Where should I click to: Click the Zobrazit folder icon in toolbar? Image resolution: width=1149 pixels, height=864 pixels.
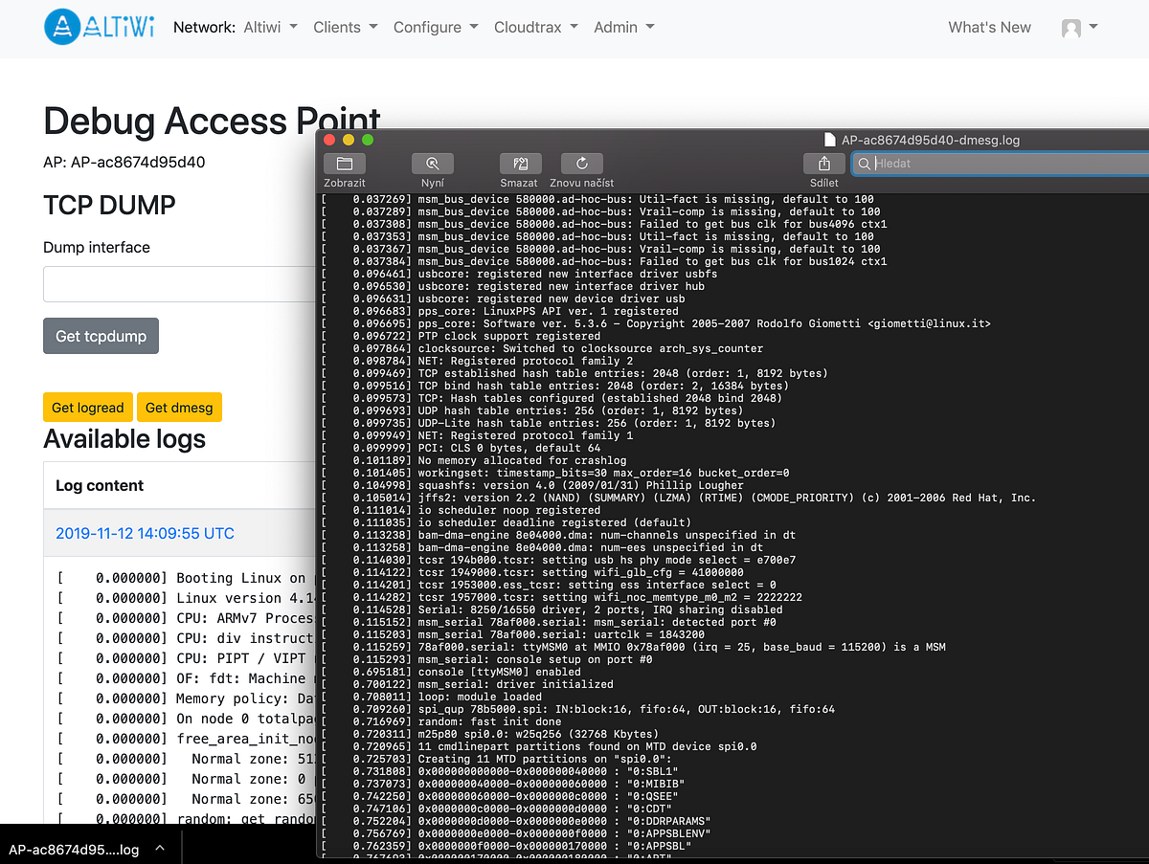(x=344, y=163)
